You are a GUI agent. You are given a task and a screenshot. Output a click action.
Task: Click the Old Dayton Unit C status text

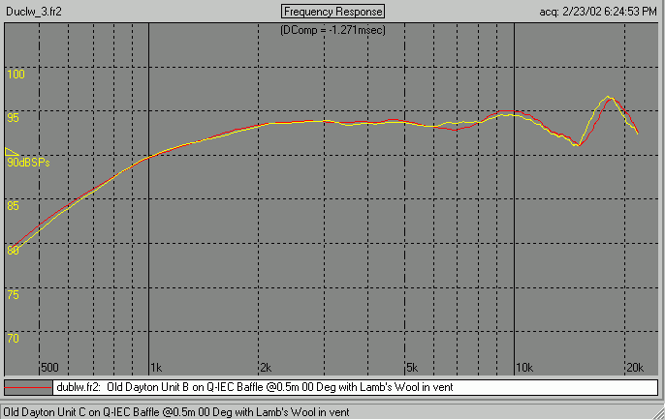176,412
